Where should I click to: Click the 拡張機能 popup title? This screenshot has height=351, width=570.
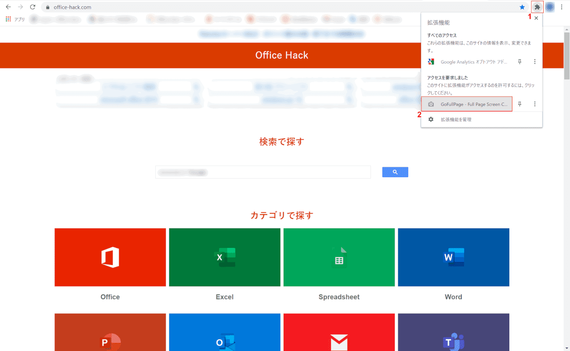(439, 22)
